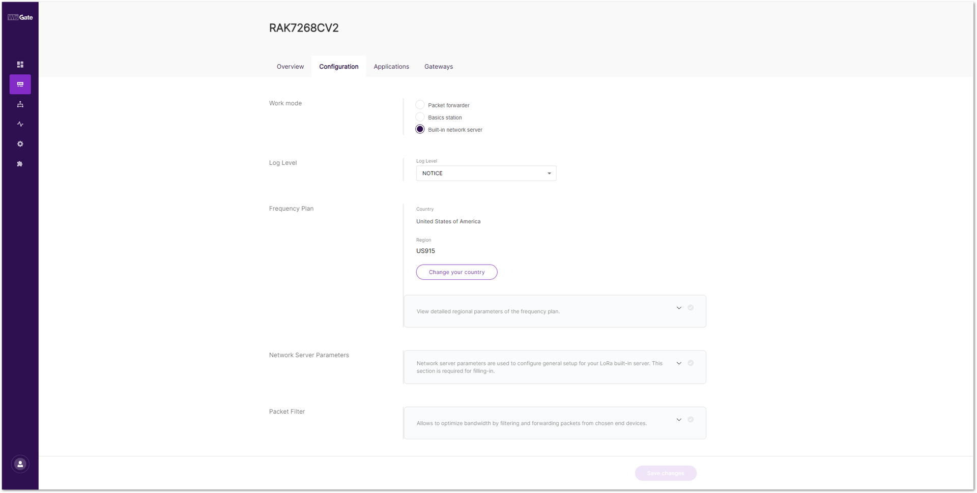Switch to the Overview tab
The height and width of the screenshot is (493, 977).
point(290,67)
